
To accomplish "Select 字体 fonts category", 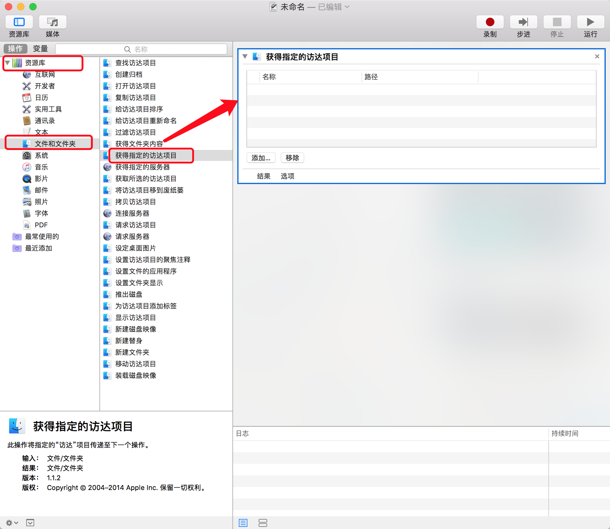I will [x=41, y=213].
